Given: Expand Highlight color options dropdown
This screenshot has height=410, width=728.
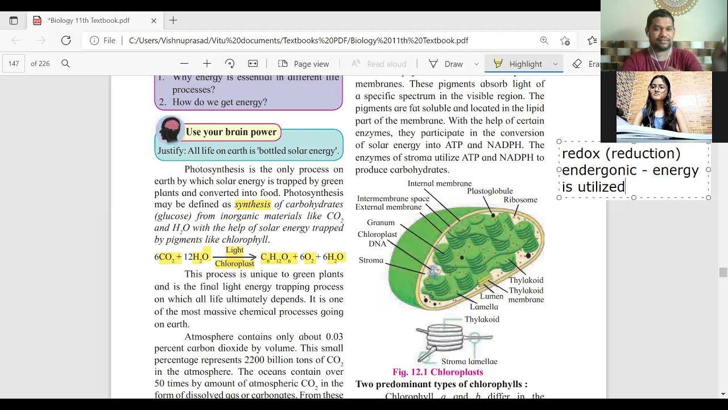Looking at the screenshot, I should [x=556, y=64].
